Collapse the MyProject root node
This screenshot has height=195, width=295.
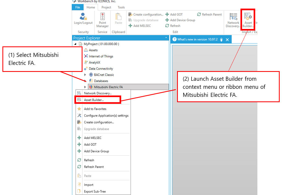click(75, 44)
